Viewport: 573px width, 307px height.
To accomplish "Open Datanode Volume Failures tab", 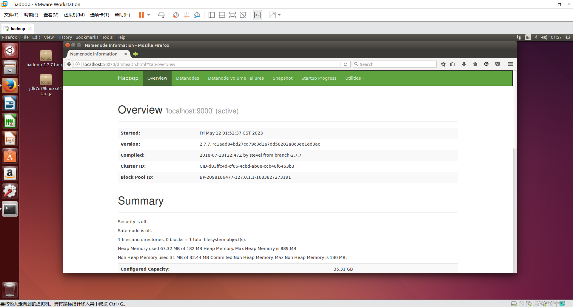I will tap(236, 78).
